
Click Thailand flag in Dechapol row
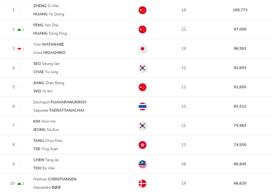[x=142, y=106]
